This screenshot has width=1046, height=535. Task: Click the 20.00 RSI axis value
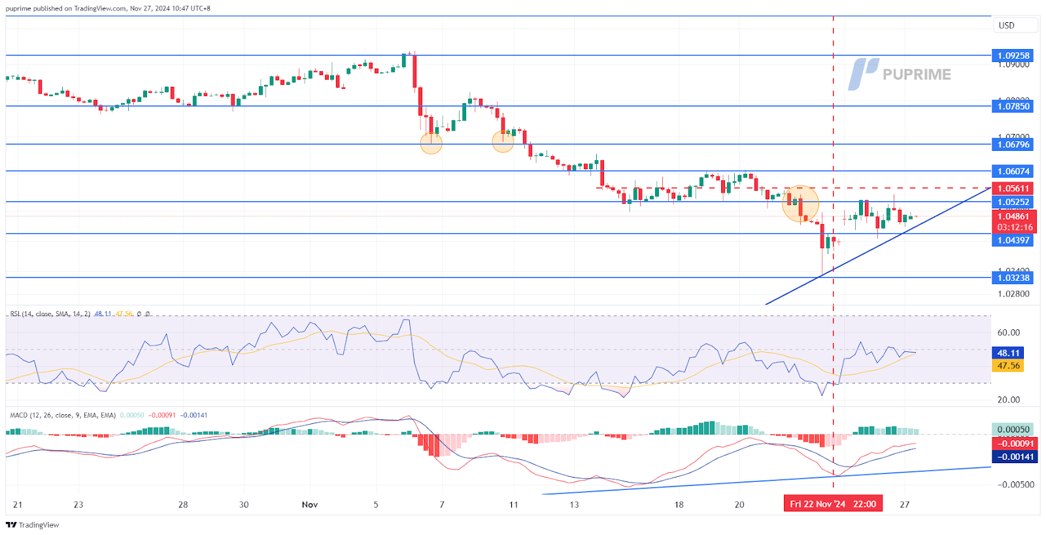[1008, 400]
